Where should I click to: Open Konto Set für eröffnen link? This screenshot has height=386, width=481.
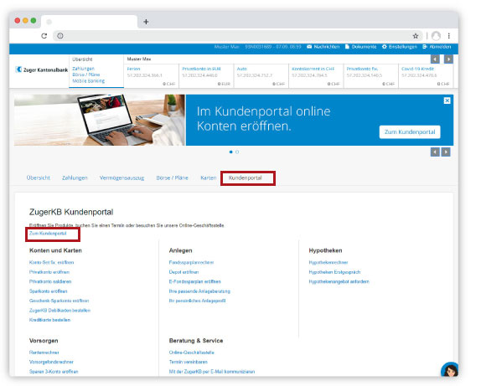[52, 262]
